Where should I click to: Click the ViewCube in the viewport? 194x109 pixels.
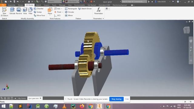pos(187,30)
